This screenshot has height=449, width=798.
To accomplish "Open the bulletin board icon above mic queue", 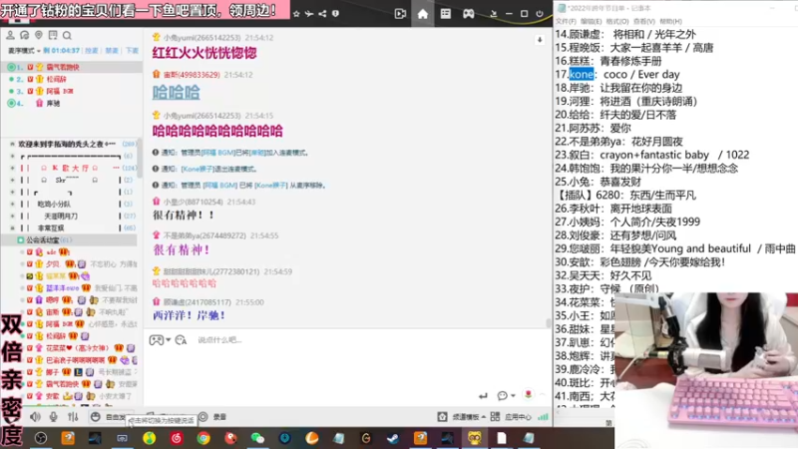I will [x=53, y=35].
